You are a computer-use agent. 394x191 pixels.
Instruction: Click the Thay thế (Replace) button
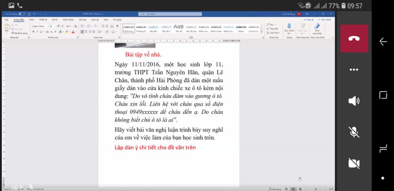point(272,29)
